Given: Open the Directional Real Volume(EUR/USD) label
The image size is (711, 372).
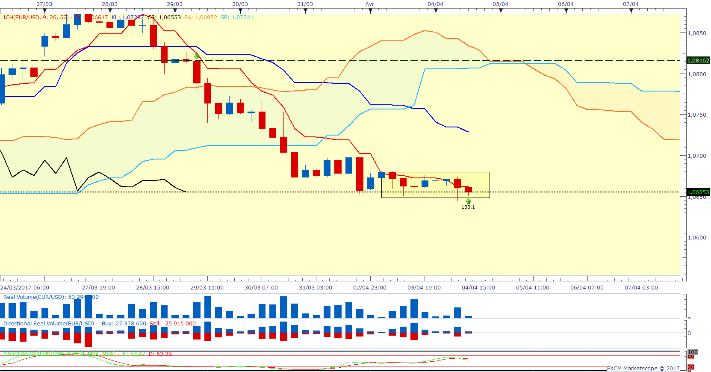Looking at the screenshot, I should (49, 324).
